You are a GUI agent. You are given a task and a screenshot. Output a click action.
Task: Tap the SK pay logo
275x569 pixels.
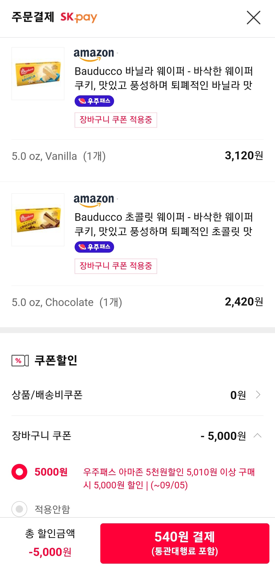(79, 17)
